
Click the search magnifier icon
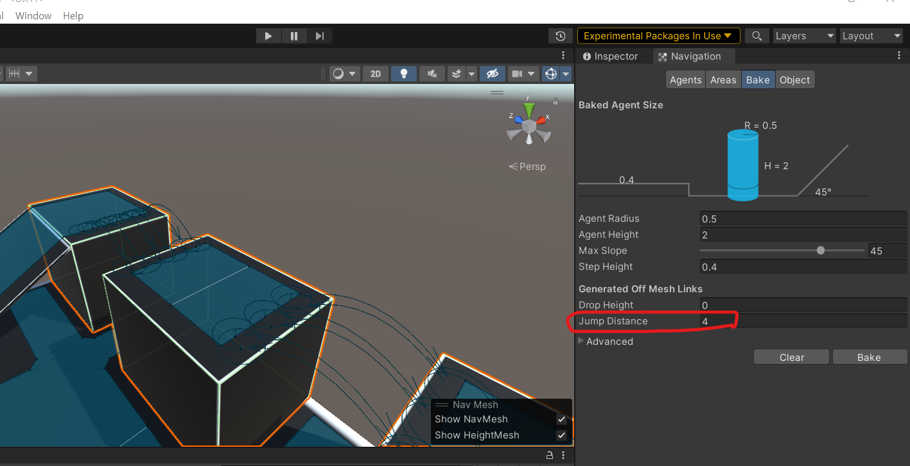pyautogui.click(x=757, y=36)
